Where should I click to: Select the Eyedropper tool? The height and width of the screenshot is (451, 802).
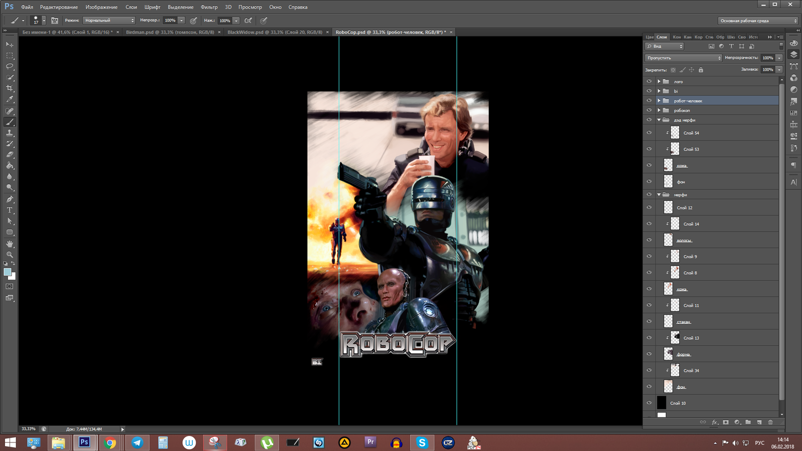point(10,100)
